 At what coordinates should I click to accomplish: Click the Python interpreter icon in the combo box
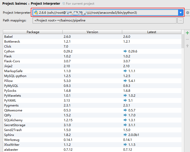pos(36,13)
